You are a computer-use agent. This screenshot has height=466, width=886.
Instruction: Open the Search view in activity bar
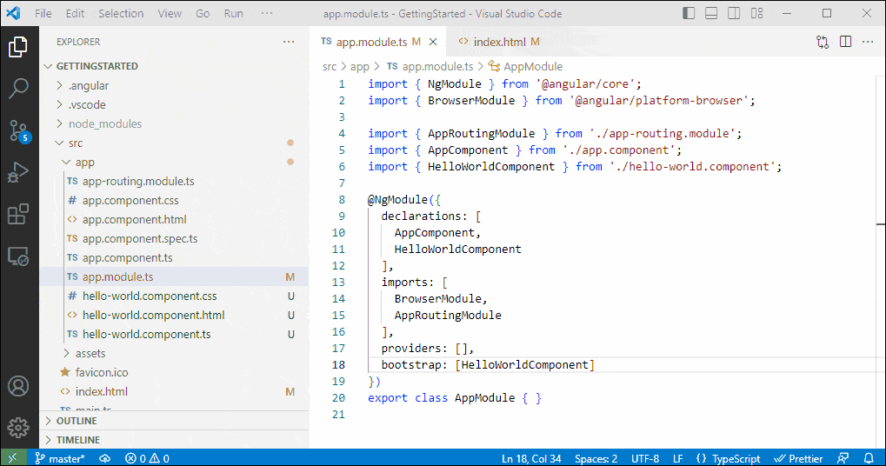pos(18,88)
